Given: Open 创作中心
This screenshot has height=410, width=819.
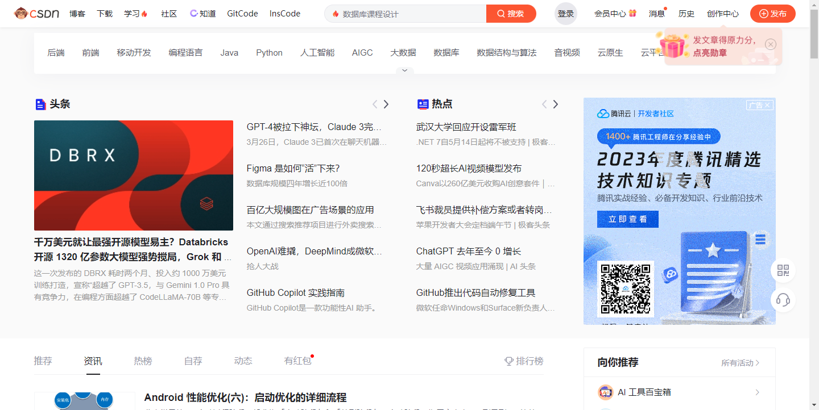Looking at the screenshot, I should (x=723, y=14).
